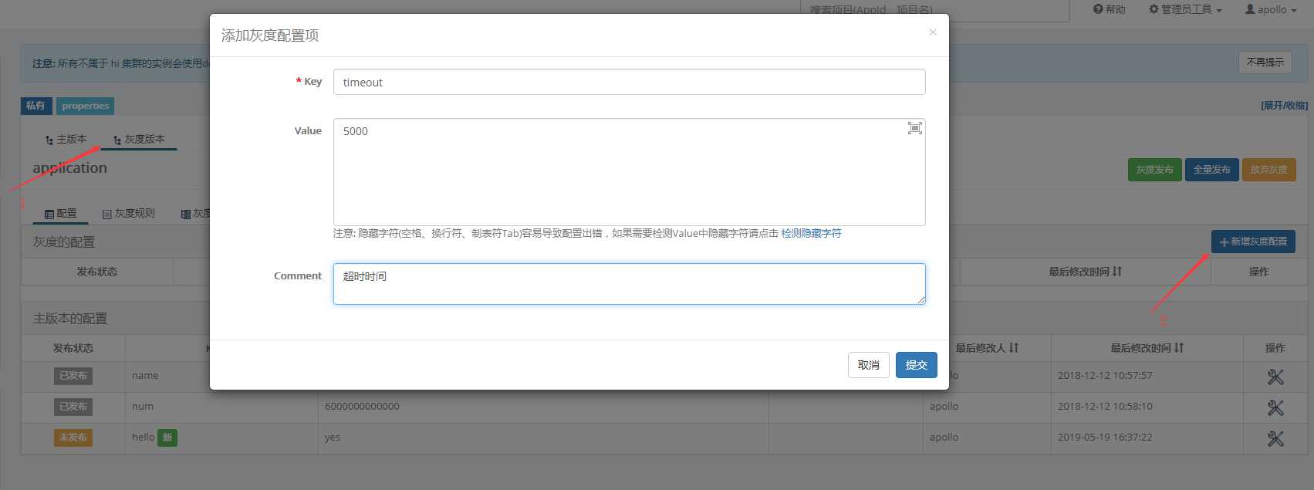The image size is (1314, 490).
Task: Sort main config by 最后修改人
Action: tap(987, 348)
